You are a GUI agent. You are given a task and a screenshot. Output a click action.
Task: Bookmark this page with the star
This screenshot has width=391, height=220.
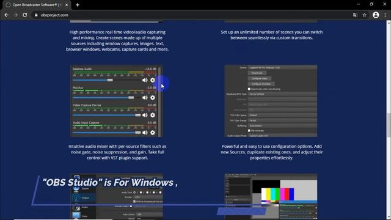point(364,15)
